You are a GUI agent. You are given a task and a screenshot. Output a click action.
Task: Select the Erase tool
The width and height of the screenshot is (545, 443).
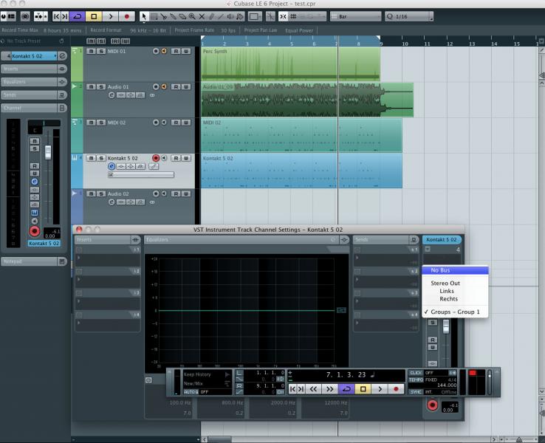(x=182, y=16)
